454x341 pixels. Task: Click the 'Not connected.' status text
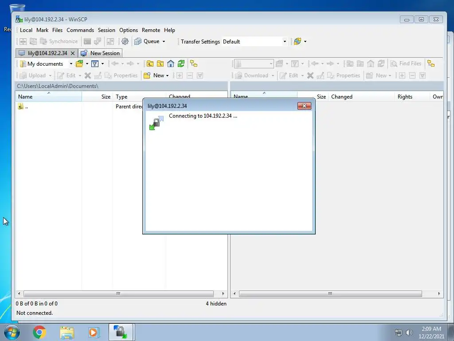(x=35, y=313)
